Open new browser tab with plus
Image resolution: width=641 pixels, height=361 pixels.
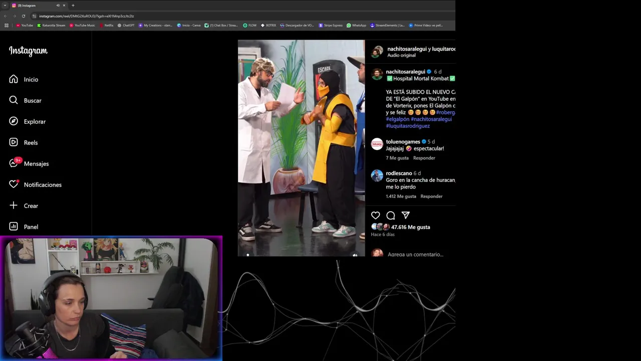pos(73,6)
